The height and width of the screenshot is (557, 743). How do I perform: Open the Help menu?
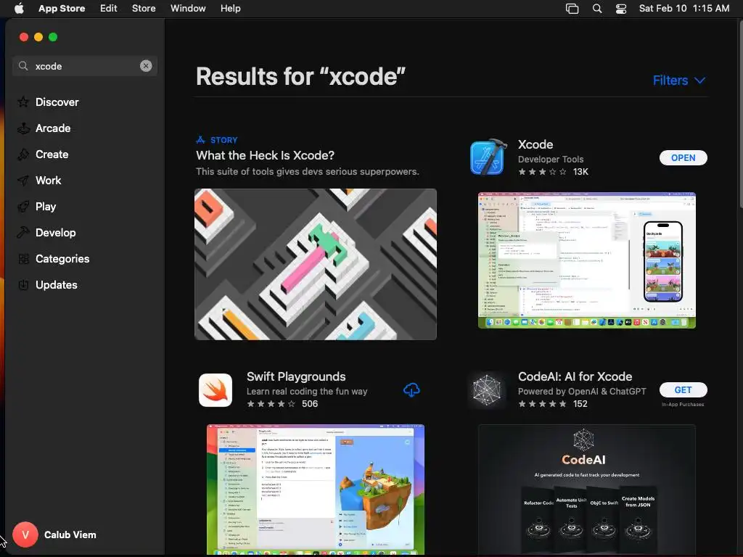point(230,9)
